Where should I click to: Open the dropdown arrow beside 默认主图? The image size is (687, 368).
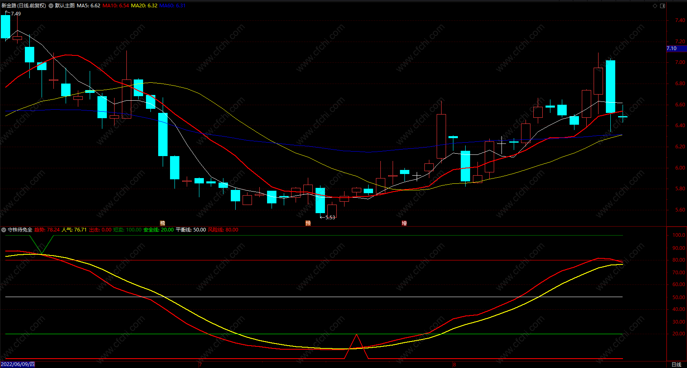pos(51,6)
